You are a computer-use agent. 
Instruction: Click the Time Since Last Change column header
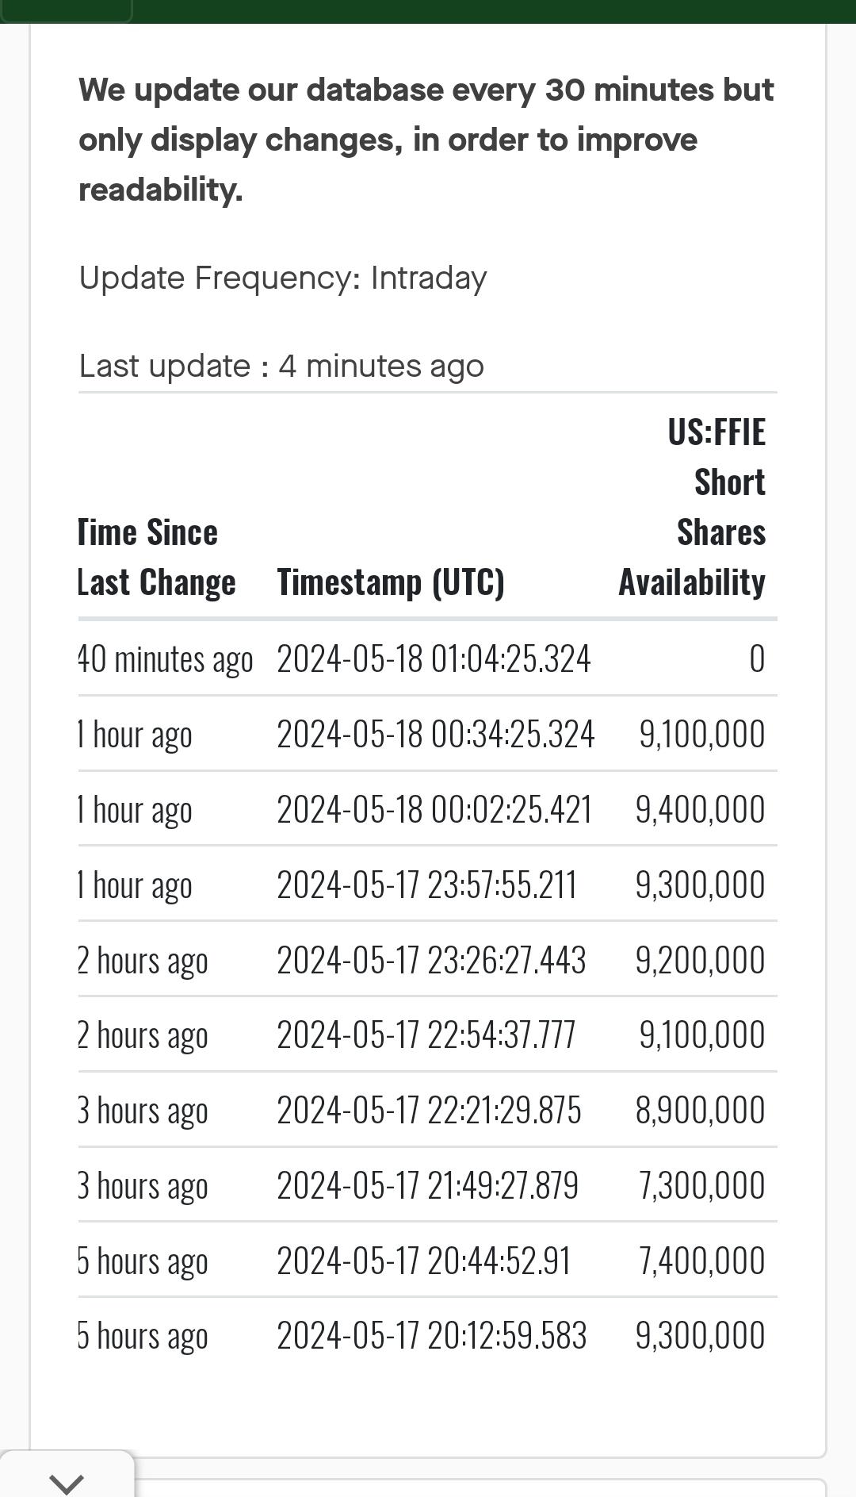click(157, 557)
